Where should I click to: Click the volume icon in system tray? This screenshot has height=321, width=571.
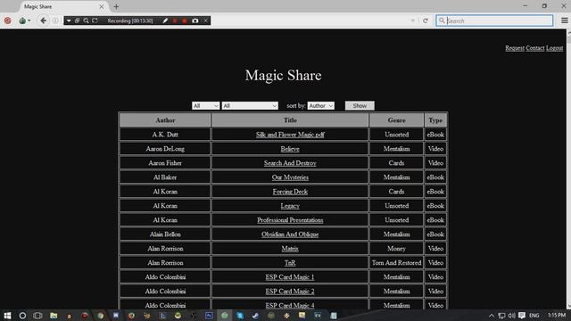coord(511,316)
